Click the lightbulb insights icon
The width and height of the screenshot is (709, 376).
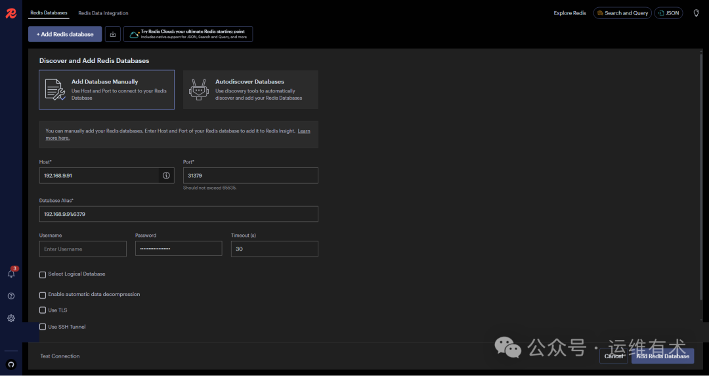tap(697, 13)
